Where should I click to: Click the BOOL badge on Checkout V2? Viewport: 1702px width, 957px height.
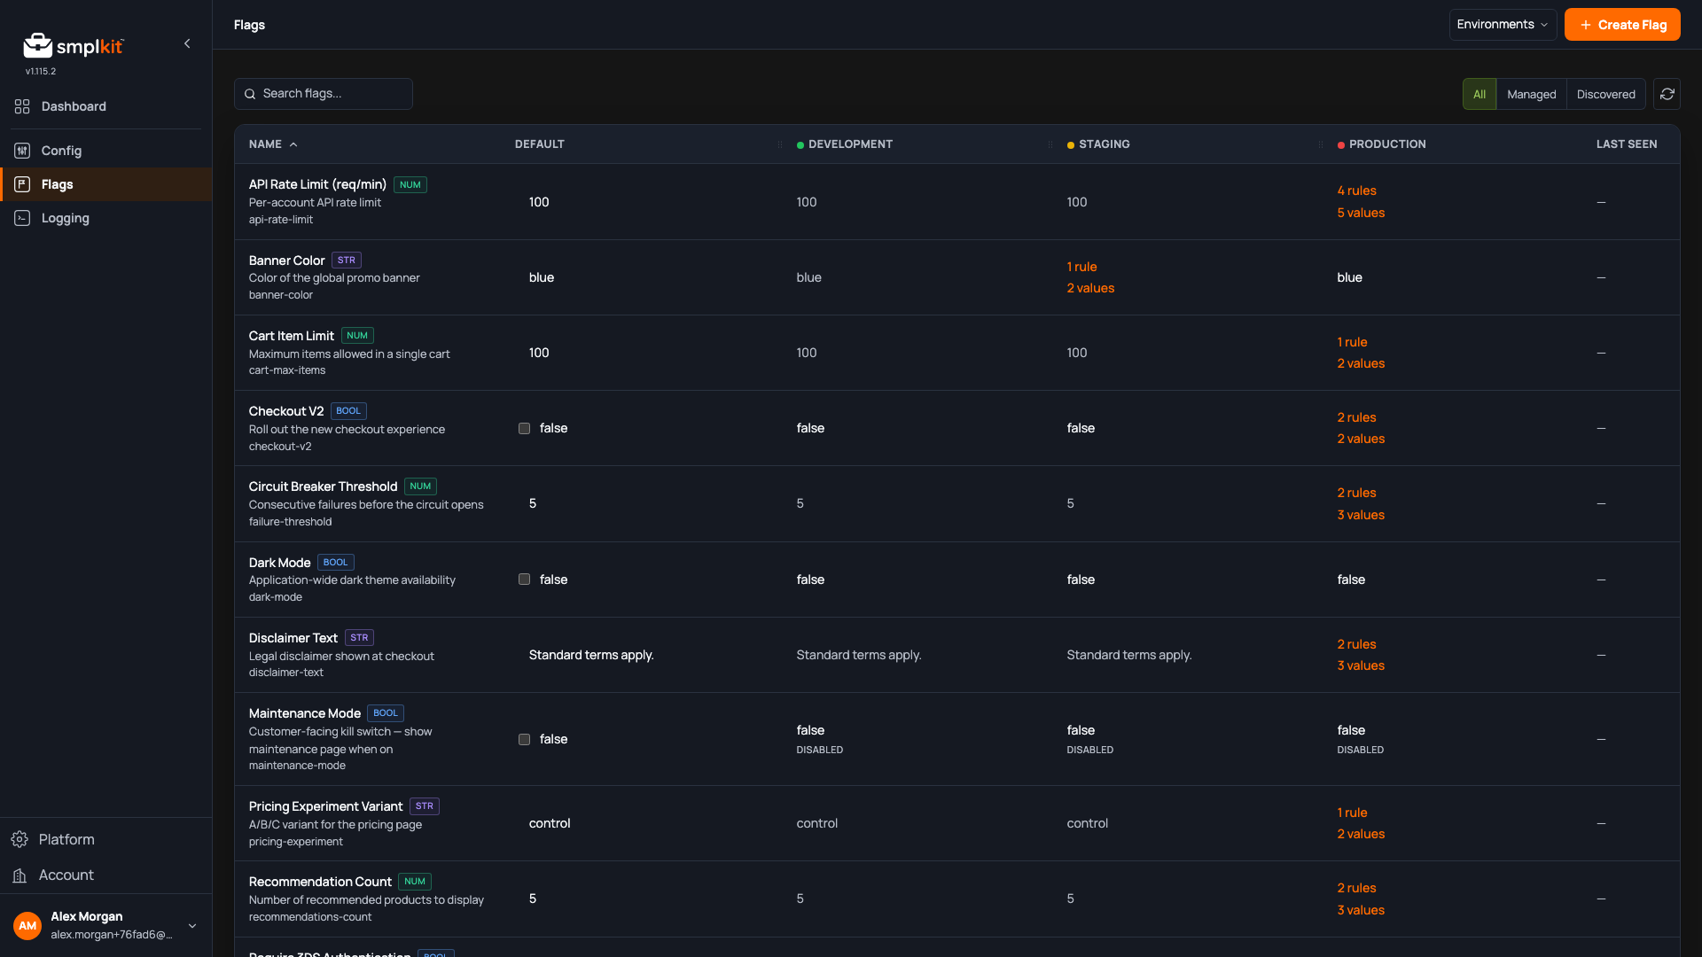[348, 411]
